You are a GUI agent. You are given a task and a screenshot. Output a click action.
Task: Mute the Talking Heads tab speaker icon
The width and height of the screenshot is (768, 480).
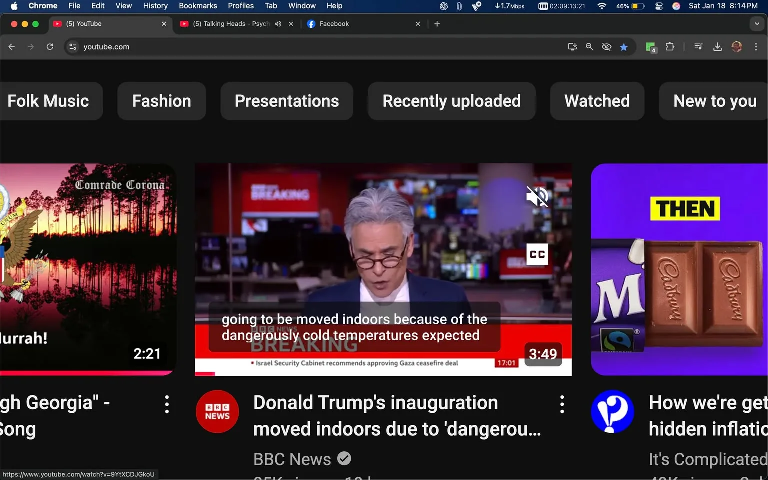click(x=278, y=23)
